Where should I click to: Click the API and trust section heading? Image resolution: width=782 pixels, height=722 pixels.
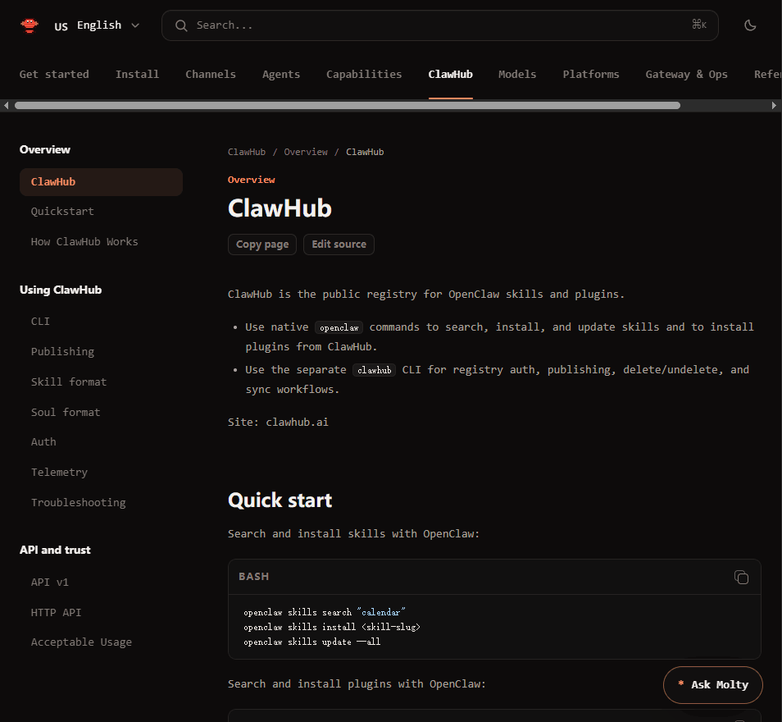point(55,551)
